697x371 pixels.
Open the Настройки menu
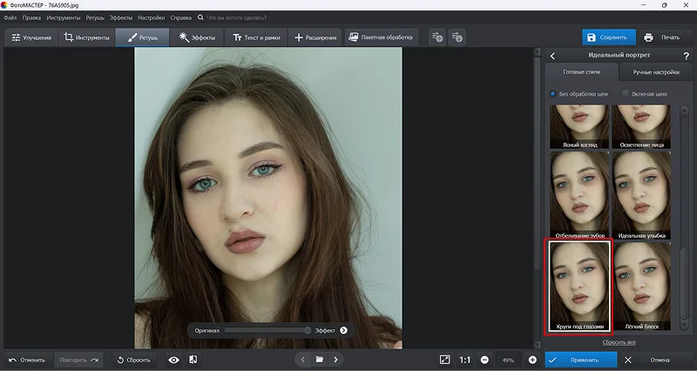151,17
